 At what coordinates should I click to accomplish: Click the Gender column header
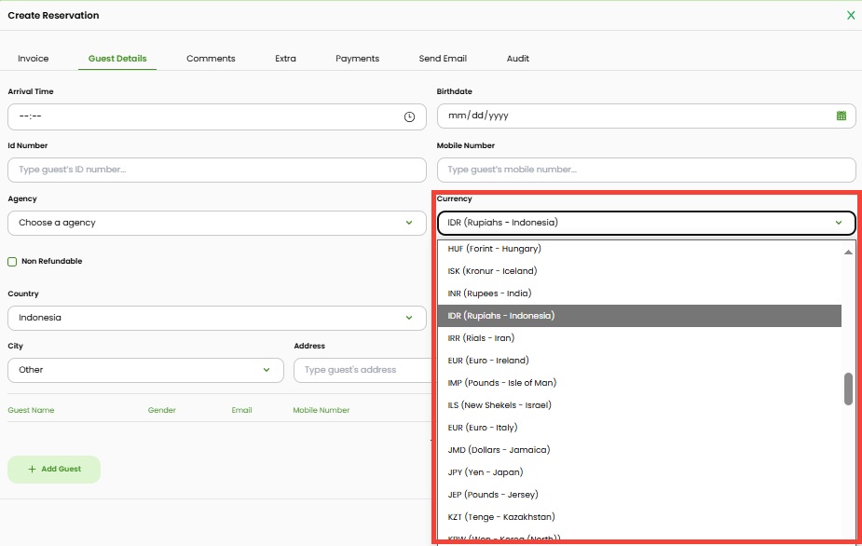(x=161, y=410)
